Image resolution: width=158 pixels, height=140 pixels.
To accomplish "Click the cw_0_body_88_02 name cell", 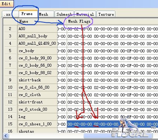I will coord(37,73).
